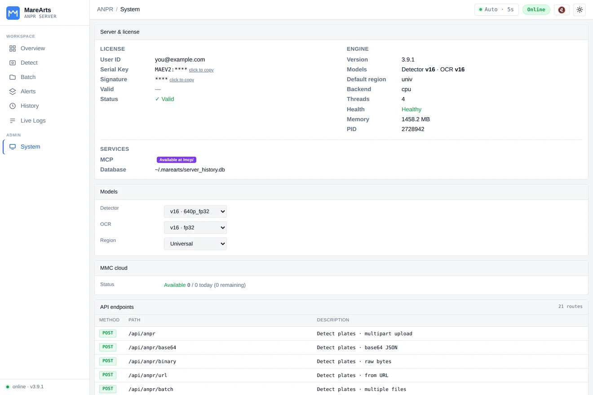The width and height of the screenshot is (593, 395).
Task: Click the POST badge for /api/anpr/binary
Action: click(108, 361)
